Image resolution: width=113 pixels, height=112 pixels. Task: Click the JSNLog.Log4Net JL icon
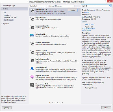(x=32, y=69)
